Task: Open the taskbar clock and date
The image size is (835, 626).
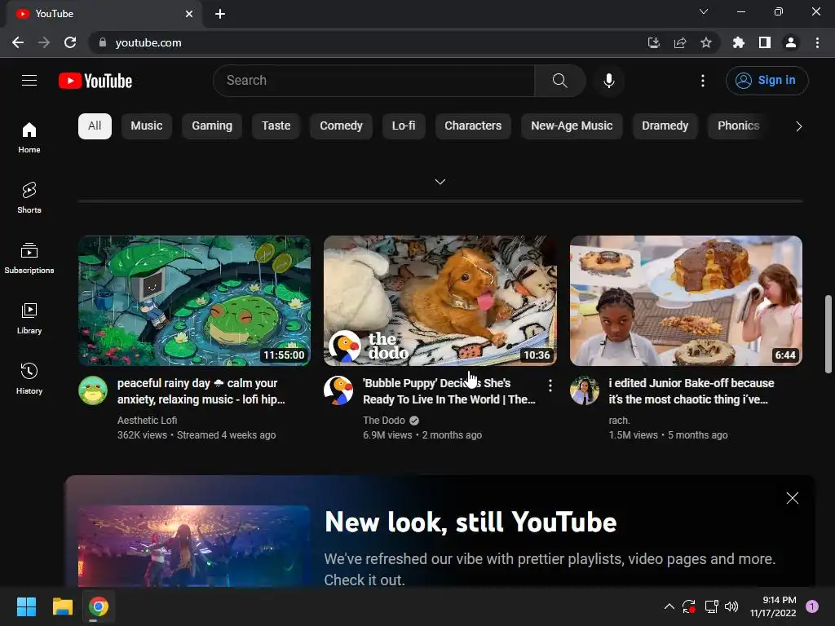Action: (773, 606)
